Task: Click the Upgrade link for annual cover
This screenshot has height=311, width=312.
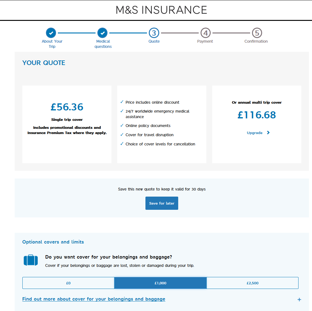Action: 254,133
